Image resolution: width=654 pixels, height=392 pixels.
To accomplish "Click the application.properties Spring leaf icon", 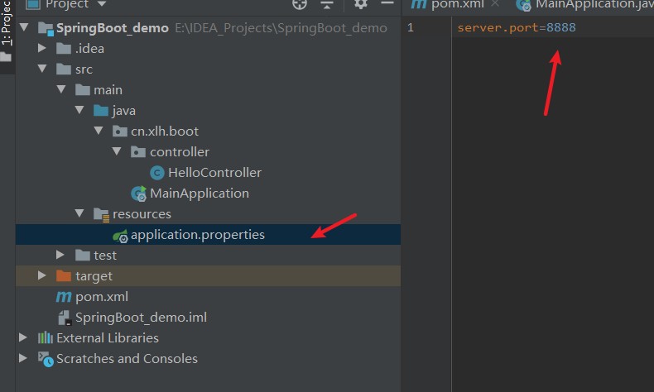I will point(120,236).
